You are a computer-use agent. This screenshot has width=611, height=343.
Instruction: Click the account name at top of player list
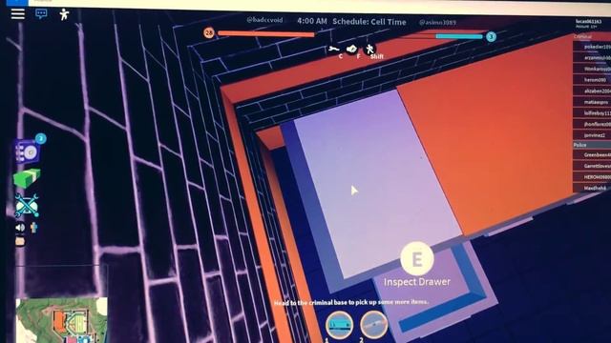[588, 21]
